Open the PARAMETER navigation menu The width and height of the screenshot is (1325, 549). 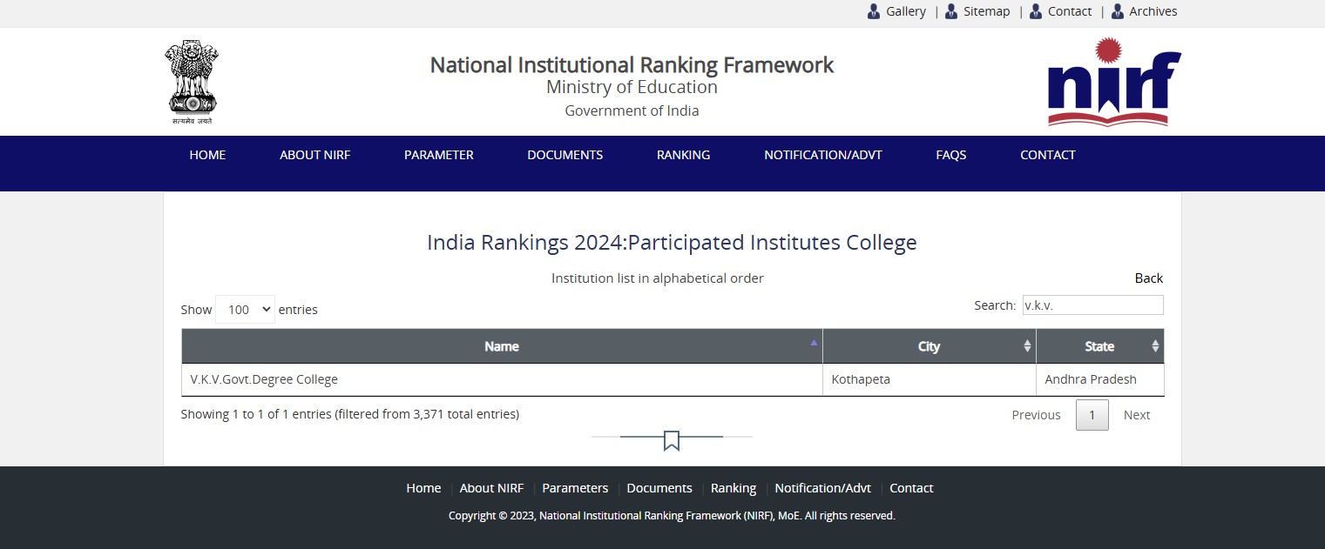(x=438, y=155)
